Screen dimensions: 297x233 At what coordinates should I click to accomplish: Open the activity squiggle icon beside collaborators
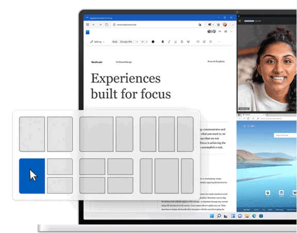[220, 32]
